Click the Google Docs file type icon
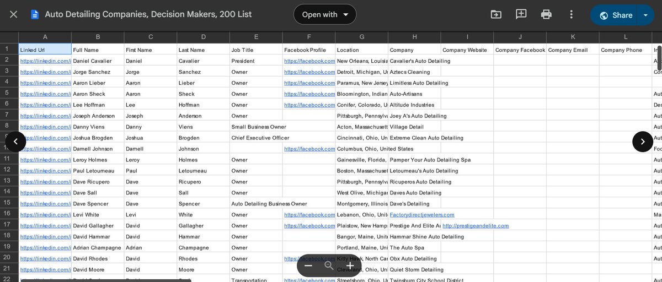Viewport: 662px width, 282px height. pyautogui.click(x=35, y=14)
